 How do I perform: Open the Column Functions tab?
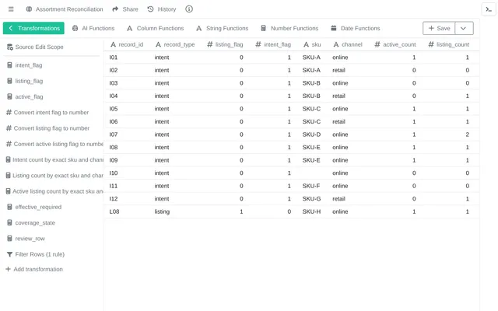tap(155, 28)
